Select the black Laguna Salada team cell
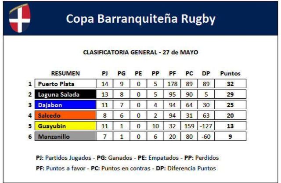The height and width of the screenshot is (183, 281). [x=65, y=94]
